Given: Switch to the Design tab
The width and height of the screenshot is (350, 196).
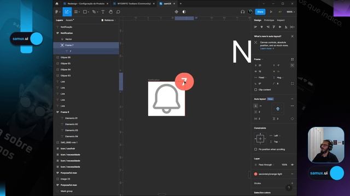Looking at the screenshot, I should tap(258, 20).
